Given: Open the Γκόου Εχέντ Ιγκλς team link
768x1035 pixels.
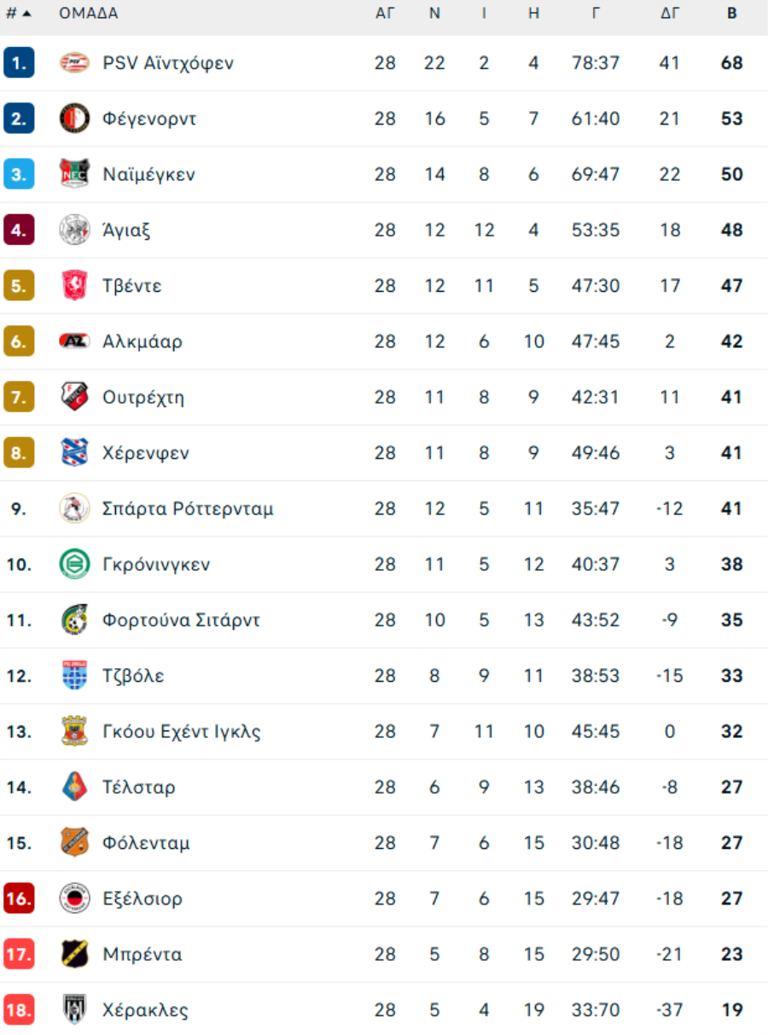Looking at the screenshot, I should pos(181,732).
